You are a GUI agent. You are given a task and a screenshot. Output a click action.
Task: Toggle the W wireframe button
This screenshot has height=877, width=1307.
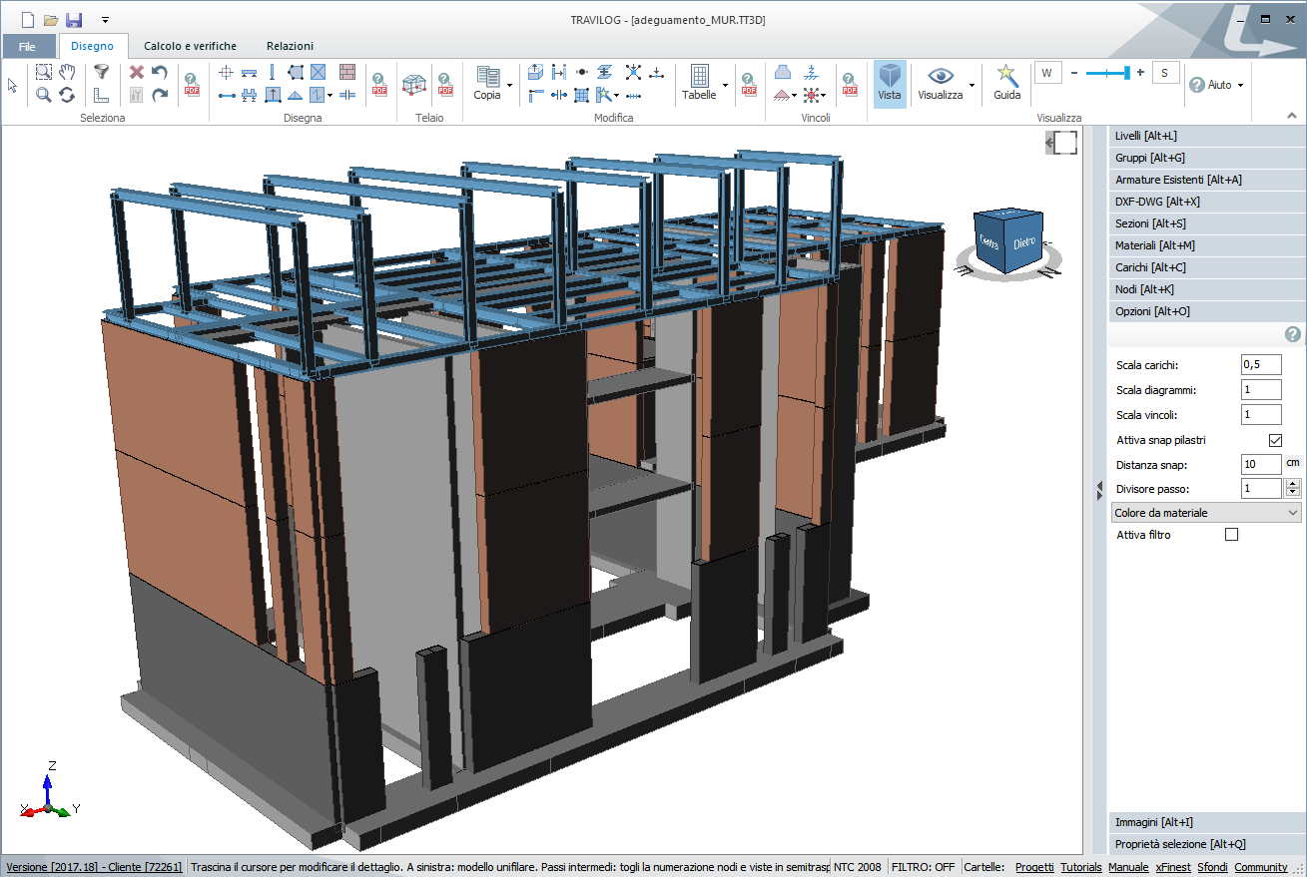pos(1047,73)
